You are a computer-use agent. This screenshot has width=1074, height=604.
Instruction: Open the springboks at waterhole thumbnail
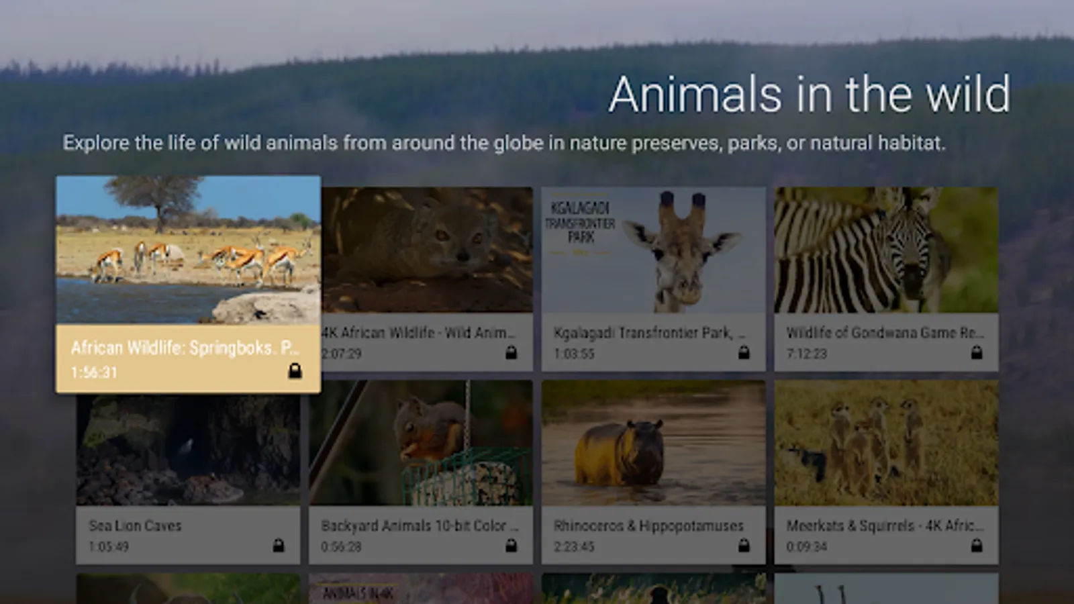[188, 250]
